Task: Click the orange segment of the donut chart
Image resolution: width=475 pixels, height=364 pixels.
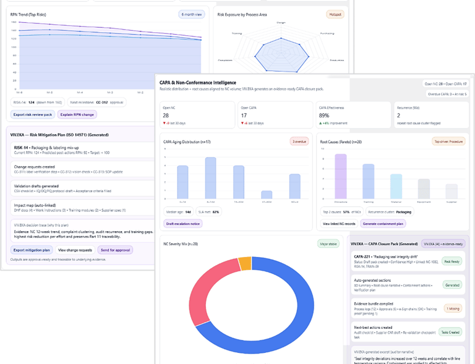Action: tap(246, 263)
